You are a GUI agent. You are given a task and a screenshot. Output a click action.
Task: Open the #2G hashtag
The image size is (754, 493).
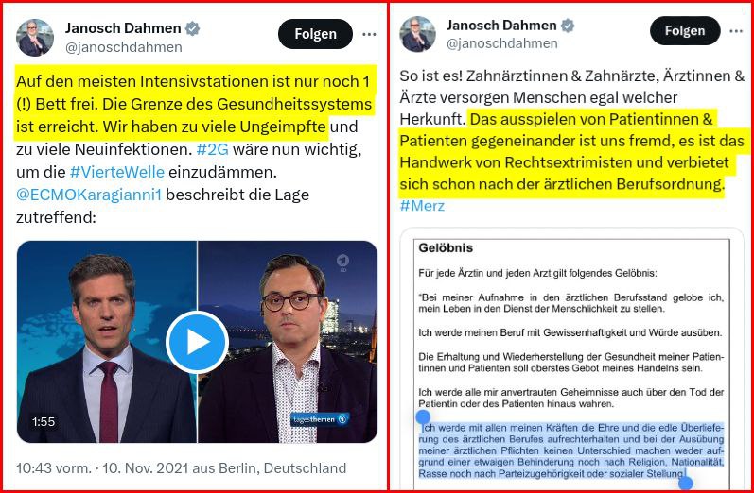click(x=213, y=150)
